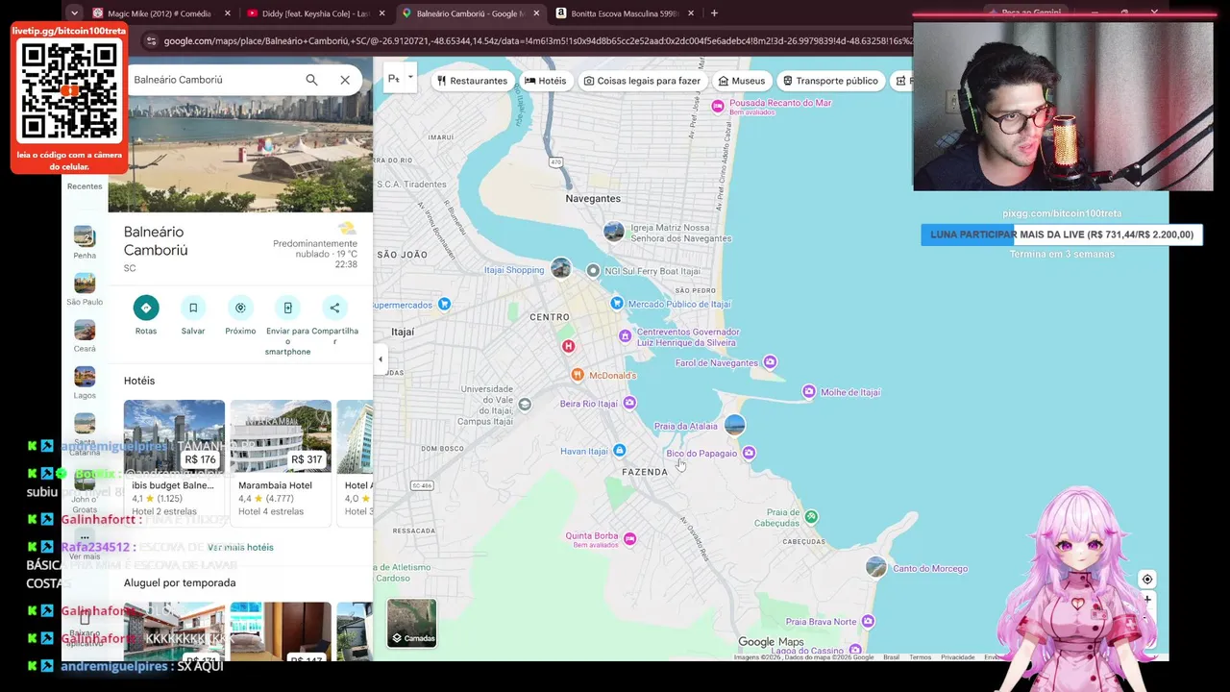This screenshot has height=692, width=1230.
Task: Select the Coisas legais para fazer chip
Action: coord(642,81)
